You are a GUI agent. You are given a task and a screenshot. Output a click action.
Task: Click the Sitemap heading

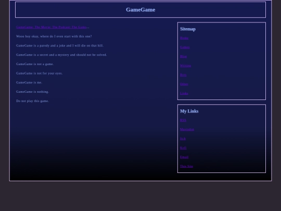(x=188, y=29)
